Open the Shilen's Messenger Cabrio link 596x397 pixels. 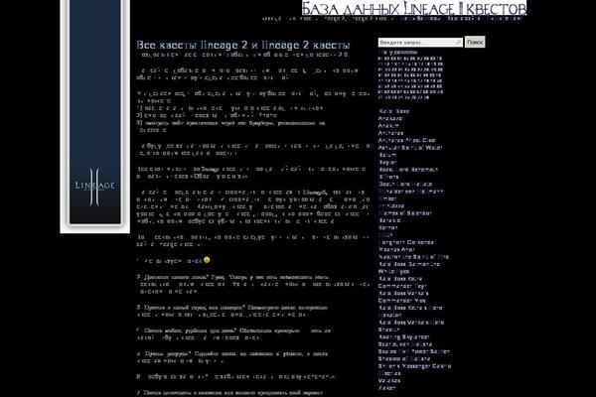tap(414, 366)
